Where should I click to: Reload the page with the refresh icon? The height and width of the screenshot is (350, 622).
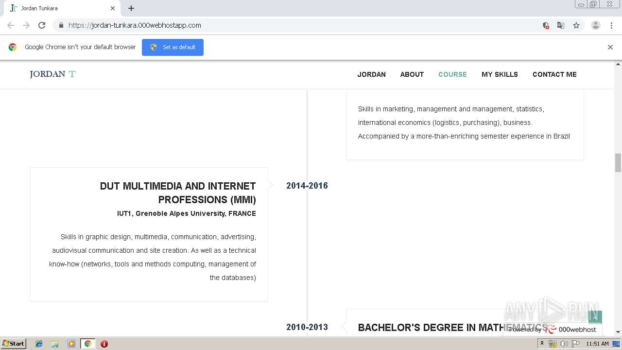pos(42,25)
